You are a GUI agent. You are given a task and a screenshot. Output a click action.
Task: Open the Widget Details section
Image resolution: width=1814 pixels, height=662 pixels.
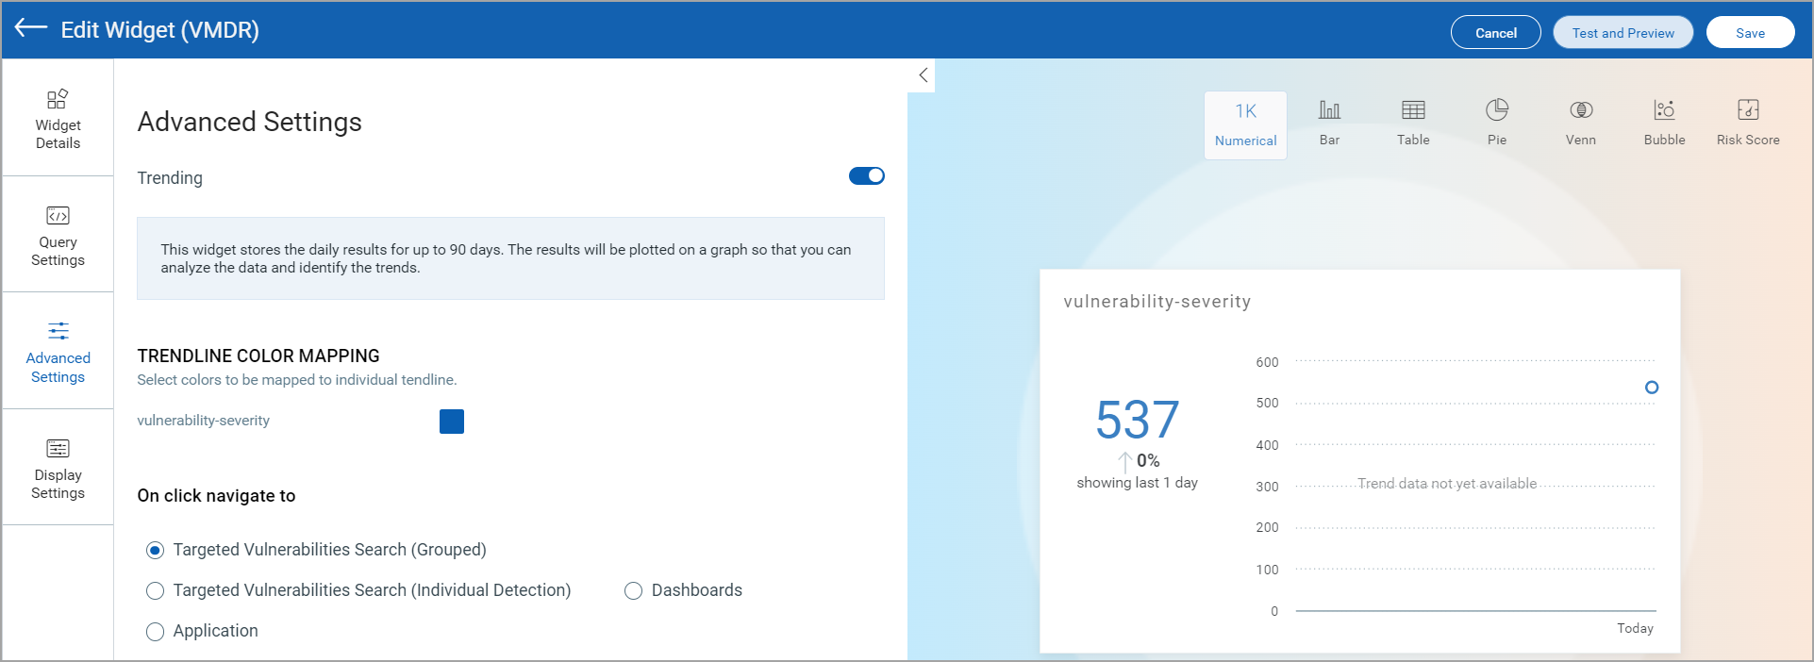pyautogui.click(x=58, y=118)
